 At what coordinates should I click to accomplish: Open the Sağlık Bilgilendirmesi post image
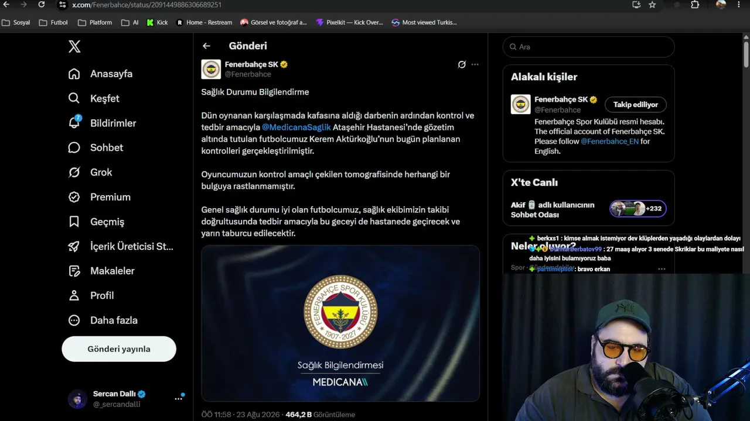[340, 323]
